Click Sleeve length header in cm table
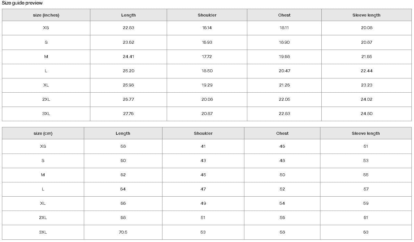The width and height of the screenshot is (414, 242). (x=366, y=133)
